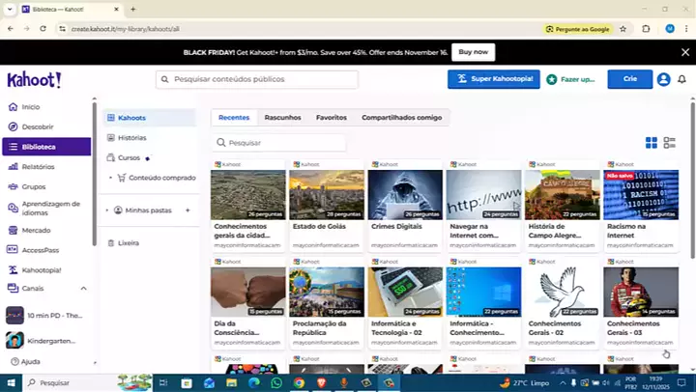Select the Compartilhados comigo tab
This screenshot has height=392, width=696.
pyautogui.click(x=401, y=117)
